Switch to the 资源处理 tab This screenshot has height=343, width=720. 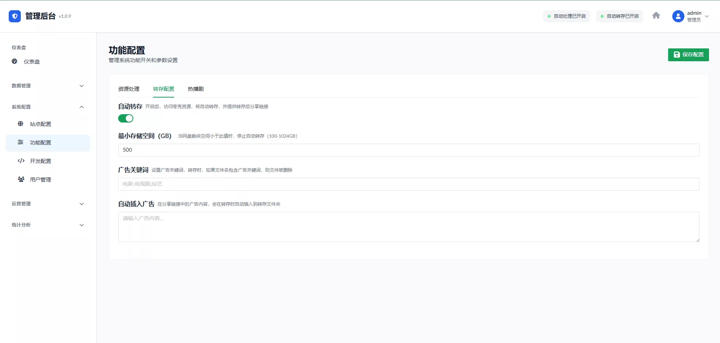(129, 89)
